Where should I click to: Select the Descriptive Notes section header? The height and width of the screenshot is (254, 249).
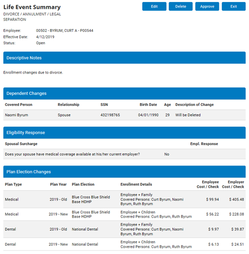coord(124,58)
